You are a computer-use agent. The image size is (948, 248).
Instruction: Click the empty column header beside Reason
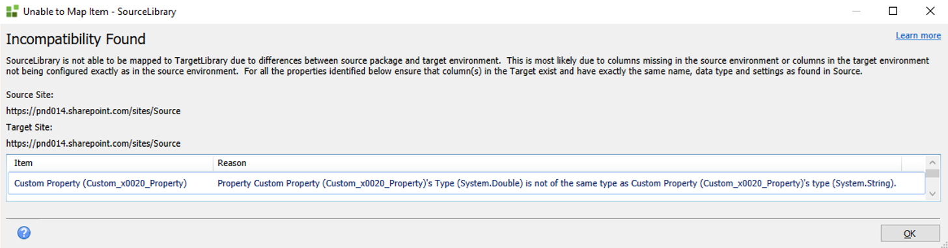[913, 163]
